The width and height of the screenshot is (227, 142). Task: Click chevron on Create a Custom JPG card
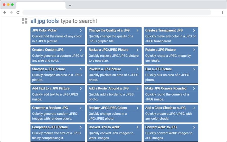[81, 50]
